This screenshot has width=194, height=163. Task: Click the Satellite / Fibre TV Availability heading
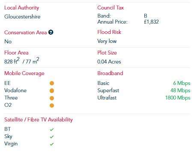point(39,120)
